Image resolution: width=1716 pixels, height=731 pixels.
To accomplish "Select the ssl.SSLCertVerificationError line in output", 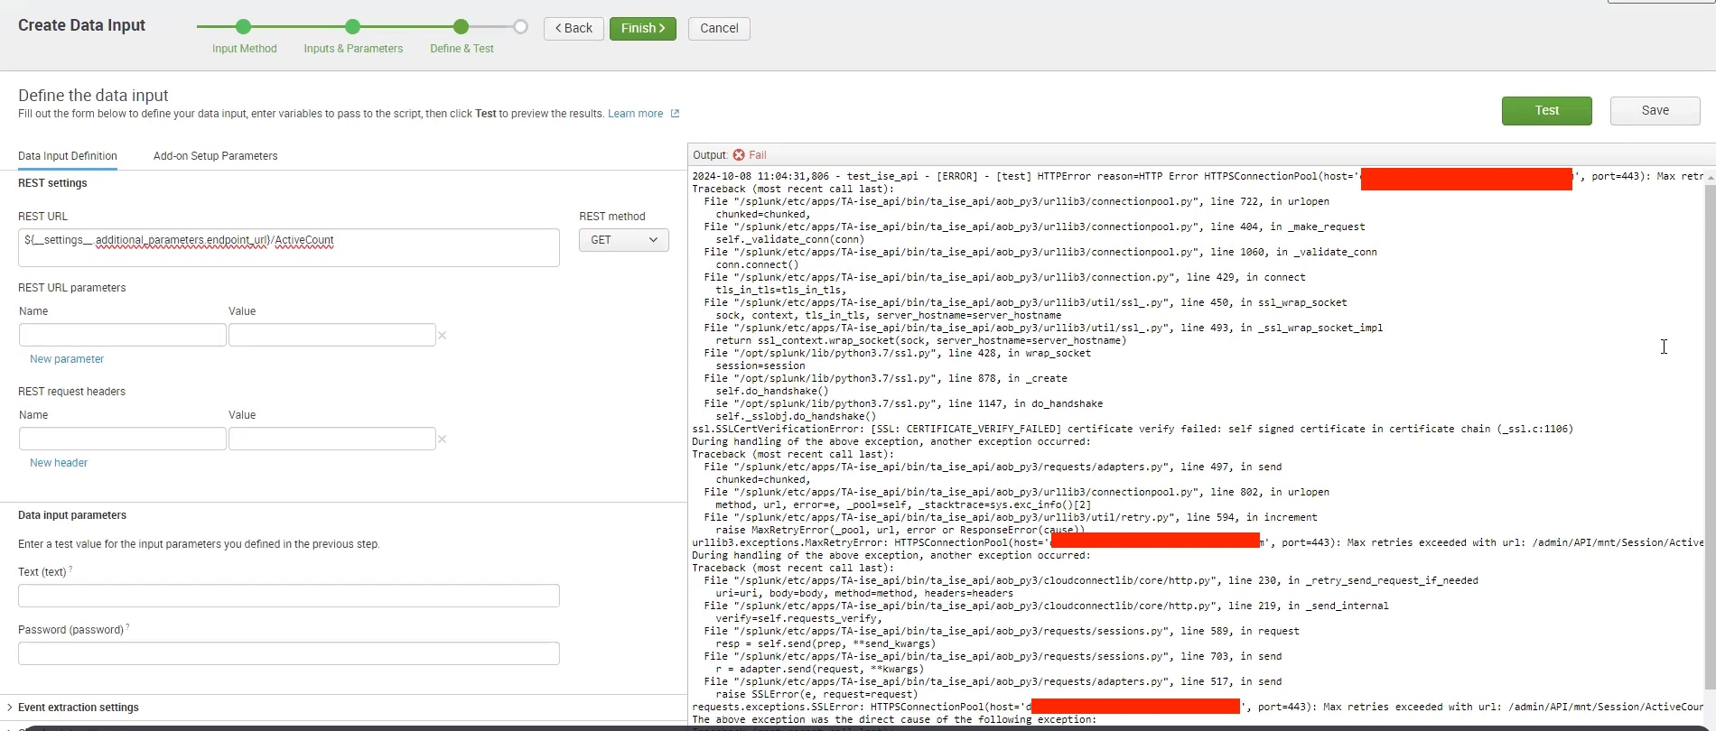I will click(x=1133, y=430).
